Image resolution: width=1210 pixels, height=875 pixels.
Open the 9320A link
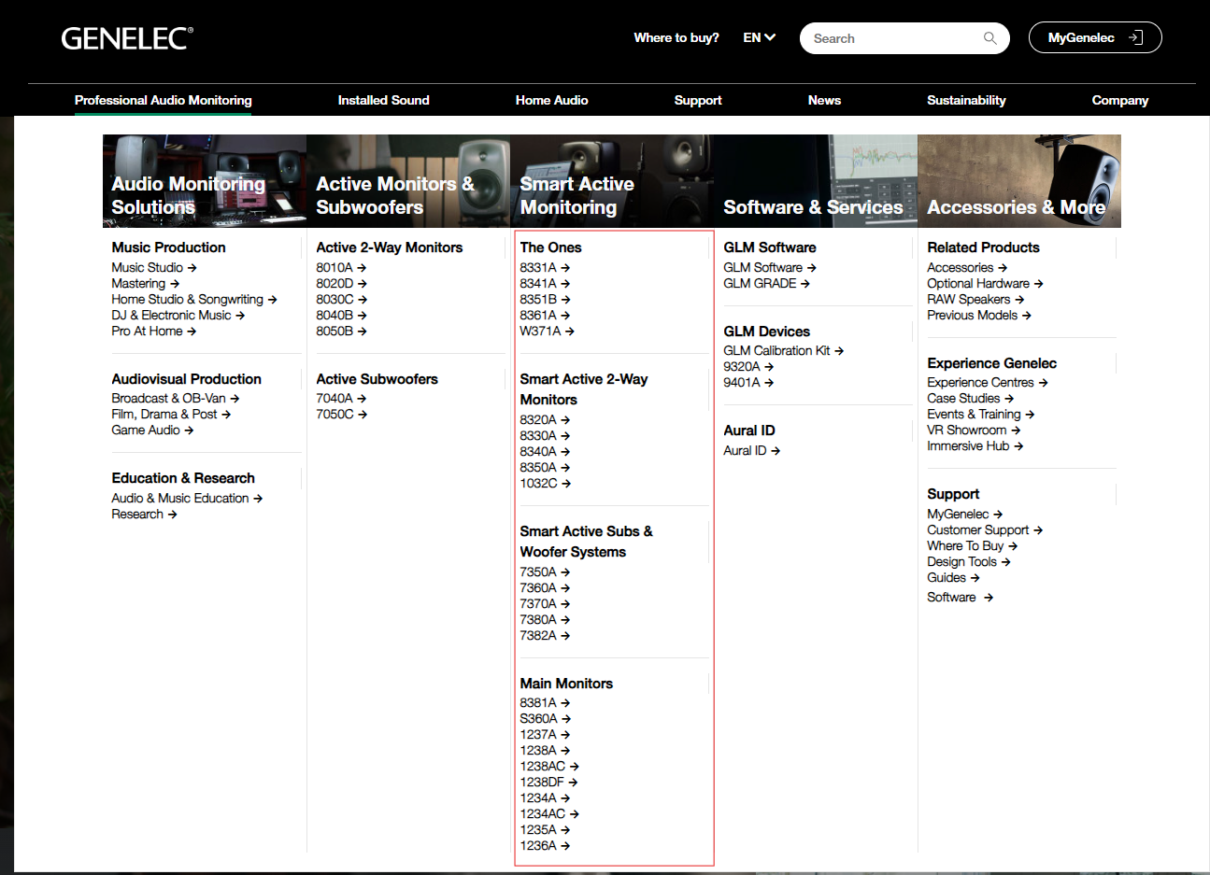(x=748, y=366)
